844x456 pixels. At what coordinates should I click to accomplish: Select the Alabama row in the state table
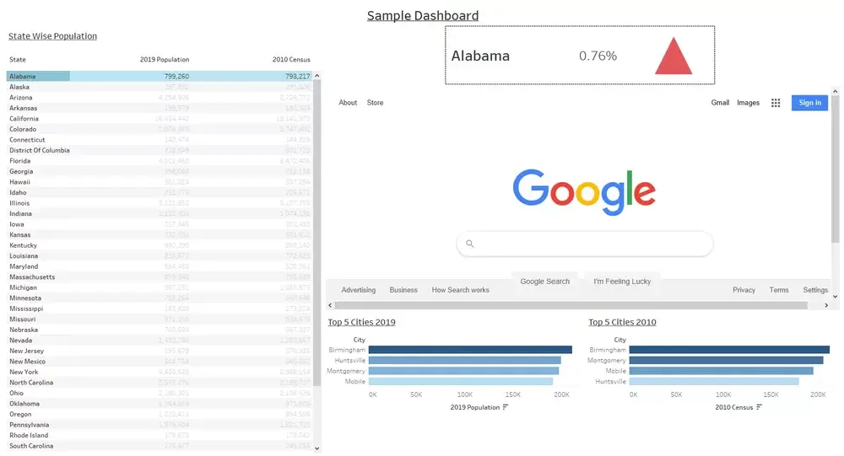pyautogui.click(x=160, y=77)
